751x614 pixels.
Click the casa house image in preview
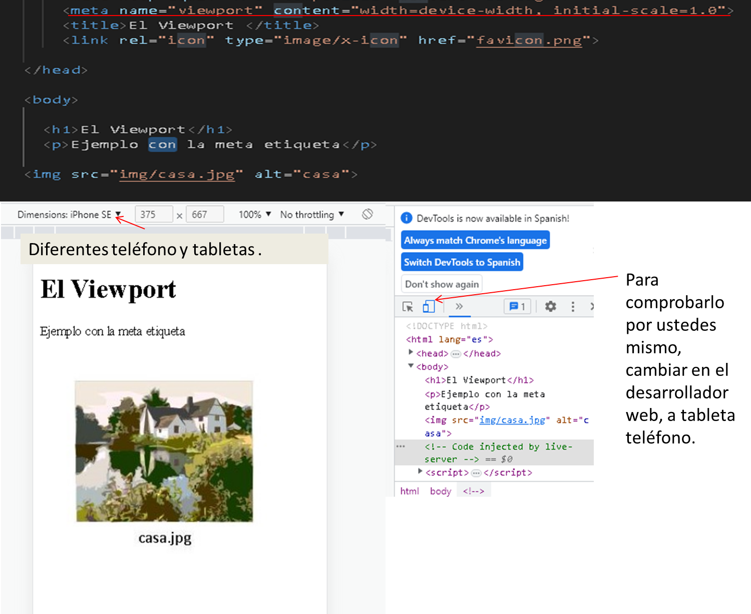(x=164, y=452)
